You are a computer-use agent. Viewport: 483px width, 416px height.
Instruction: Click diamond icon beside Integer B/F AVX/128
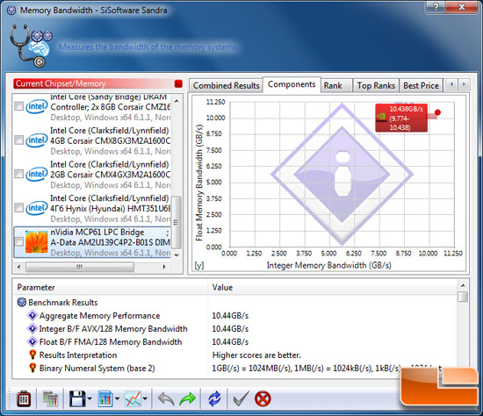tap(32, 328)
